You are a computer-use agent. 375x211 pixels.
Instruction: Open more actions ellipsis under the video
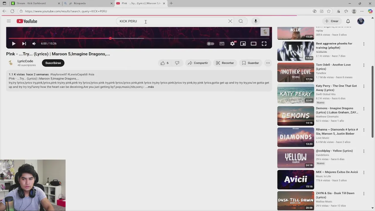pyautogui.click(x=268, y=63)
